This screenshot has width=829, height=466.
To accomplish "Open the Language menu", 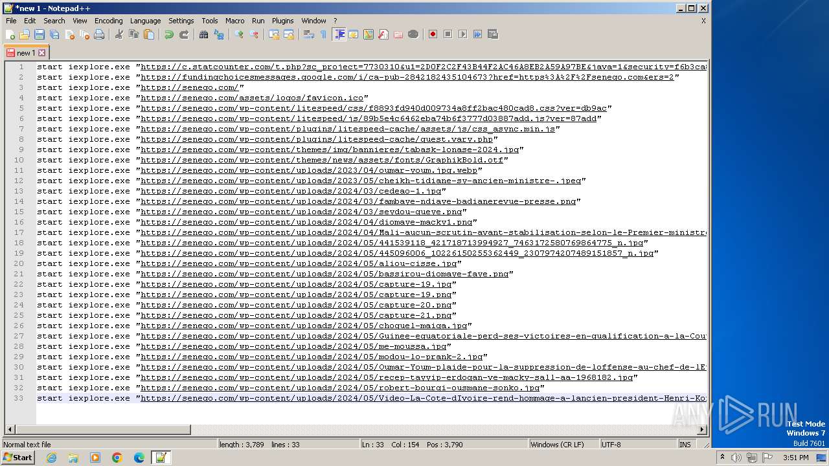I will [x=145, y=21].
